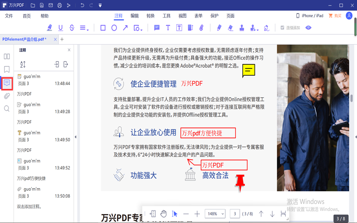
Task: Click the iPhone / iPad button
Action: point(310,16)
